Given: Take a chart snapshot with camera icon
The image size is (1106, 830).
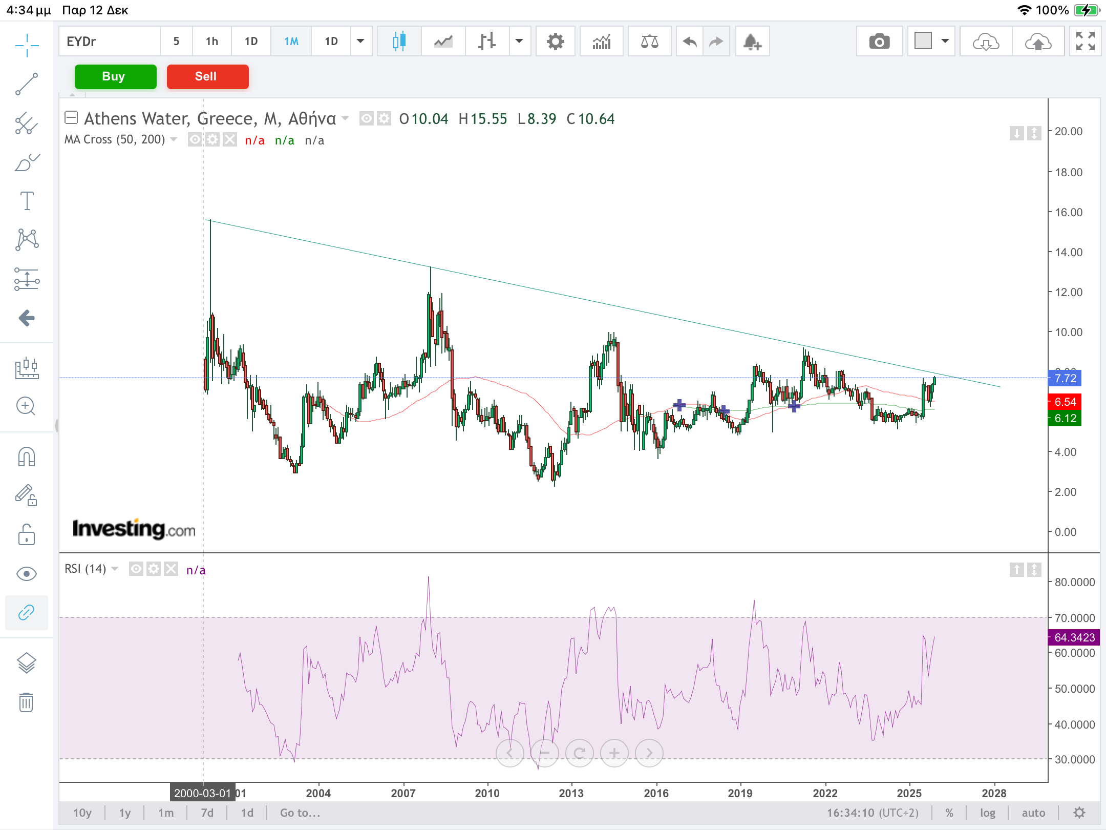Looking at the screenshot, I should pos(879,42).
